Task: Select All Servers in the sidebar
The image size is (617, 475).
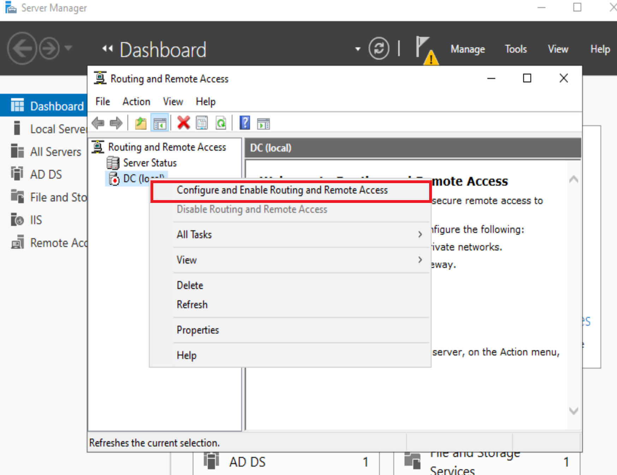Action: [x=44, y=151]
